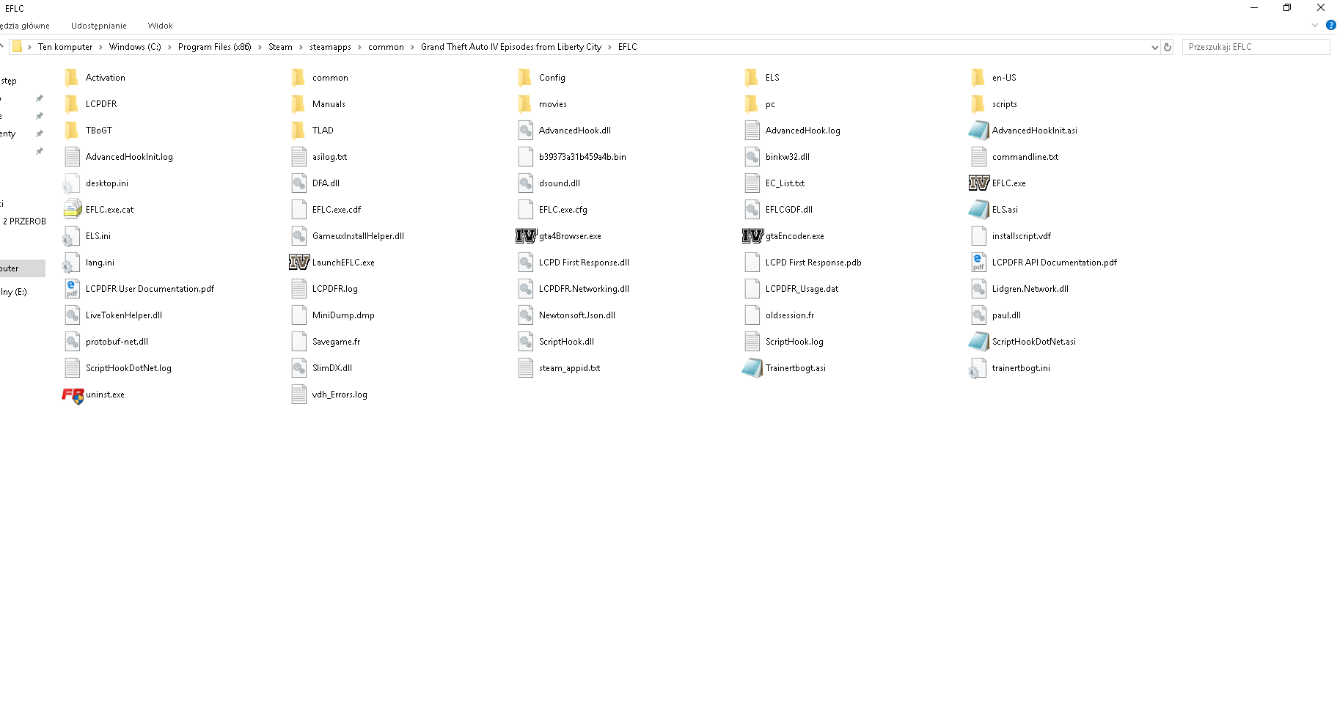Select the steam_appid.txt file name
1337x715 pixels.
(x=569, y=368)
